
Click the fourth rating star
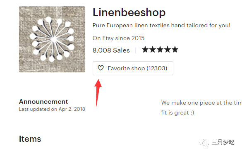(167, 50)
